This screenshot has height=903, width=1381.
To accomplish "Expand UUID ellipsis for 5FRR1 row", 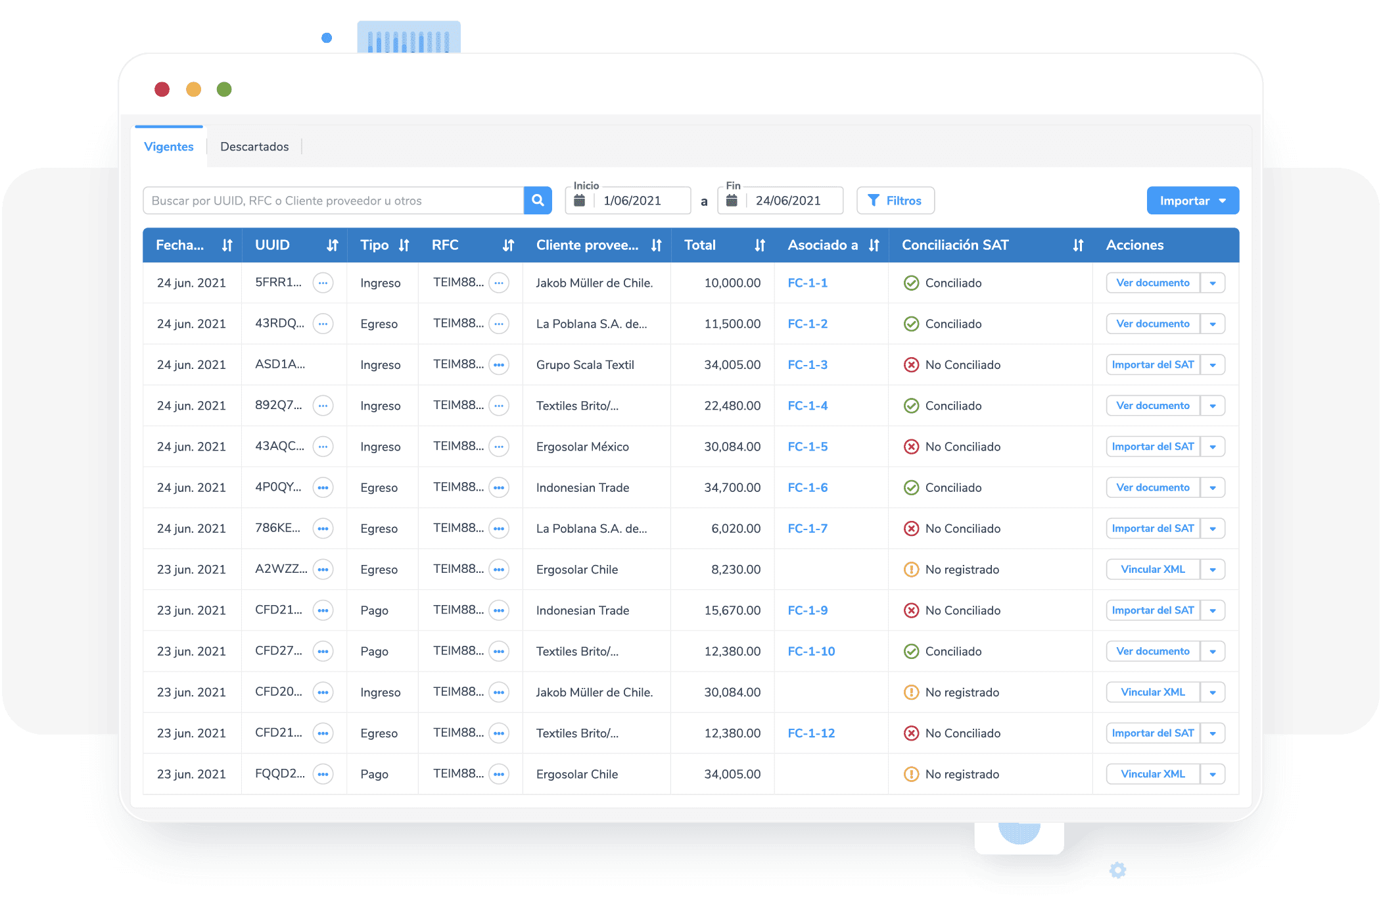I will pyautogui.click(x=323, y=283).
